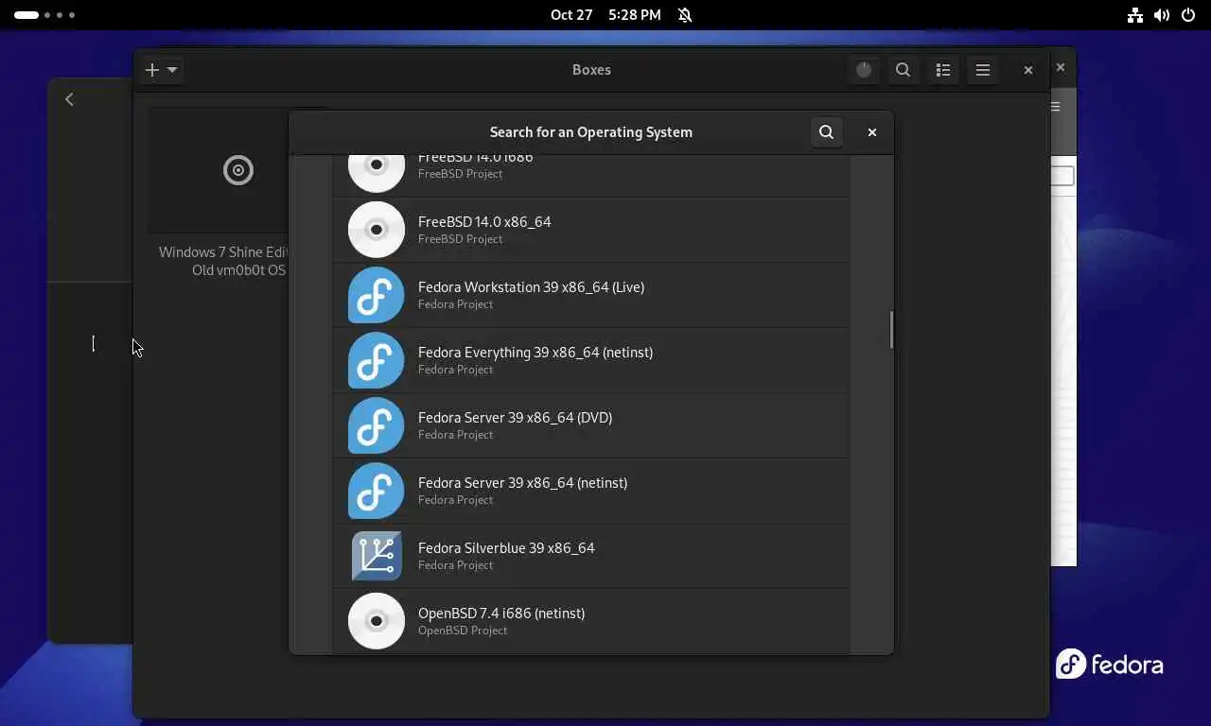The image size is (1211, 726).
Task: Select FreeBSD 14.0 x86_64 entry
Action: point(591,230)
